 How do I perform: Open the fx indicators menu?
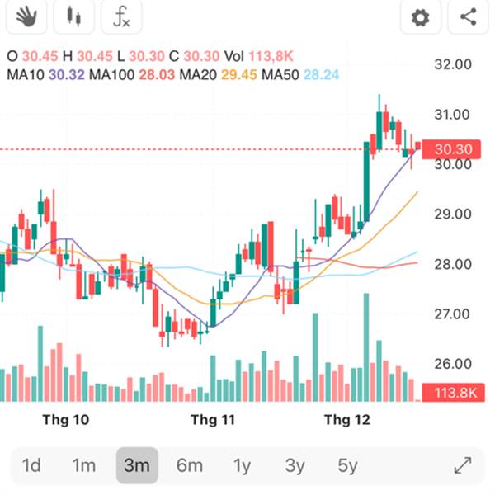click(121, 16)
